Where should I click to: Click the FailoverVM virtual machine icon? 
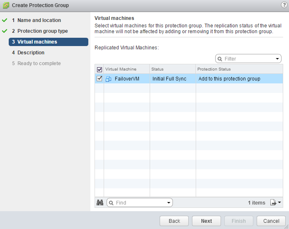(109, 79)
